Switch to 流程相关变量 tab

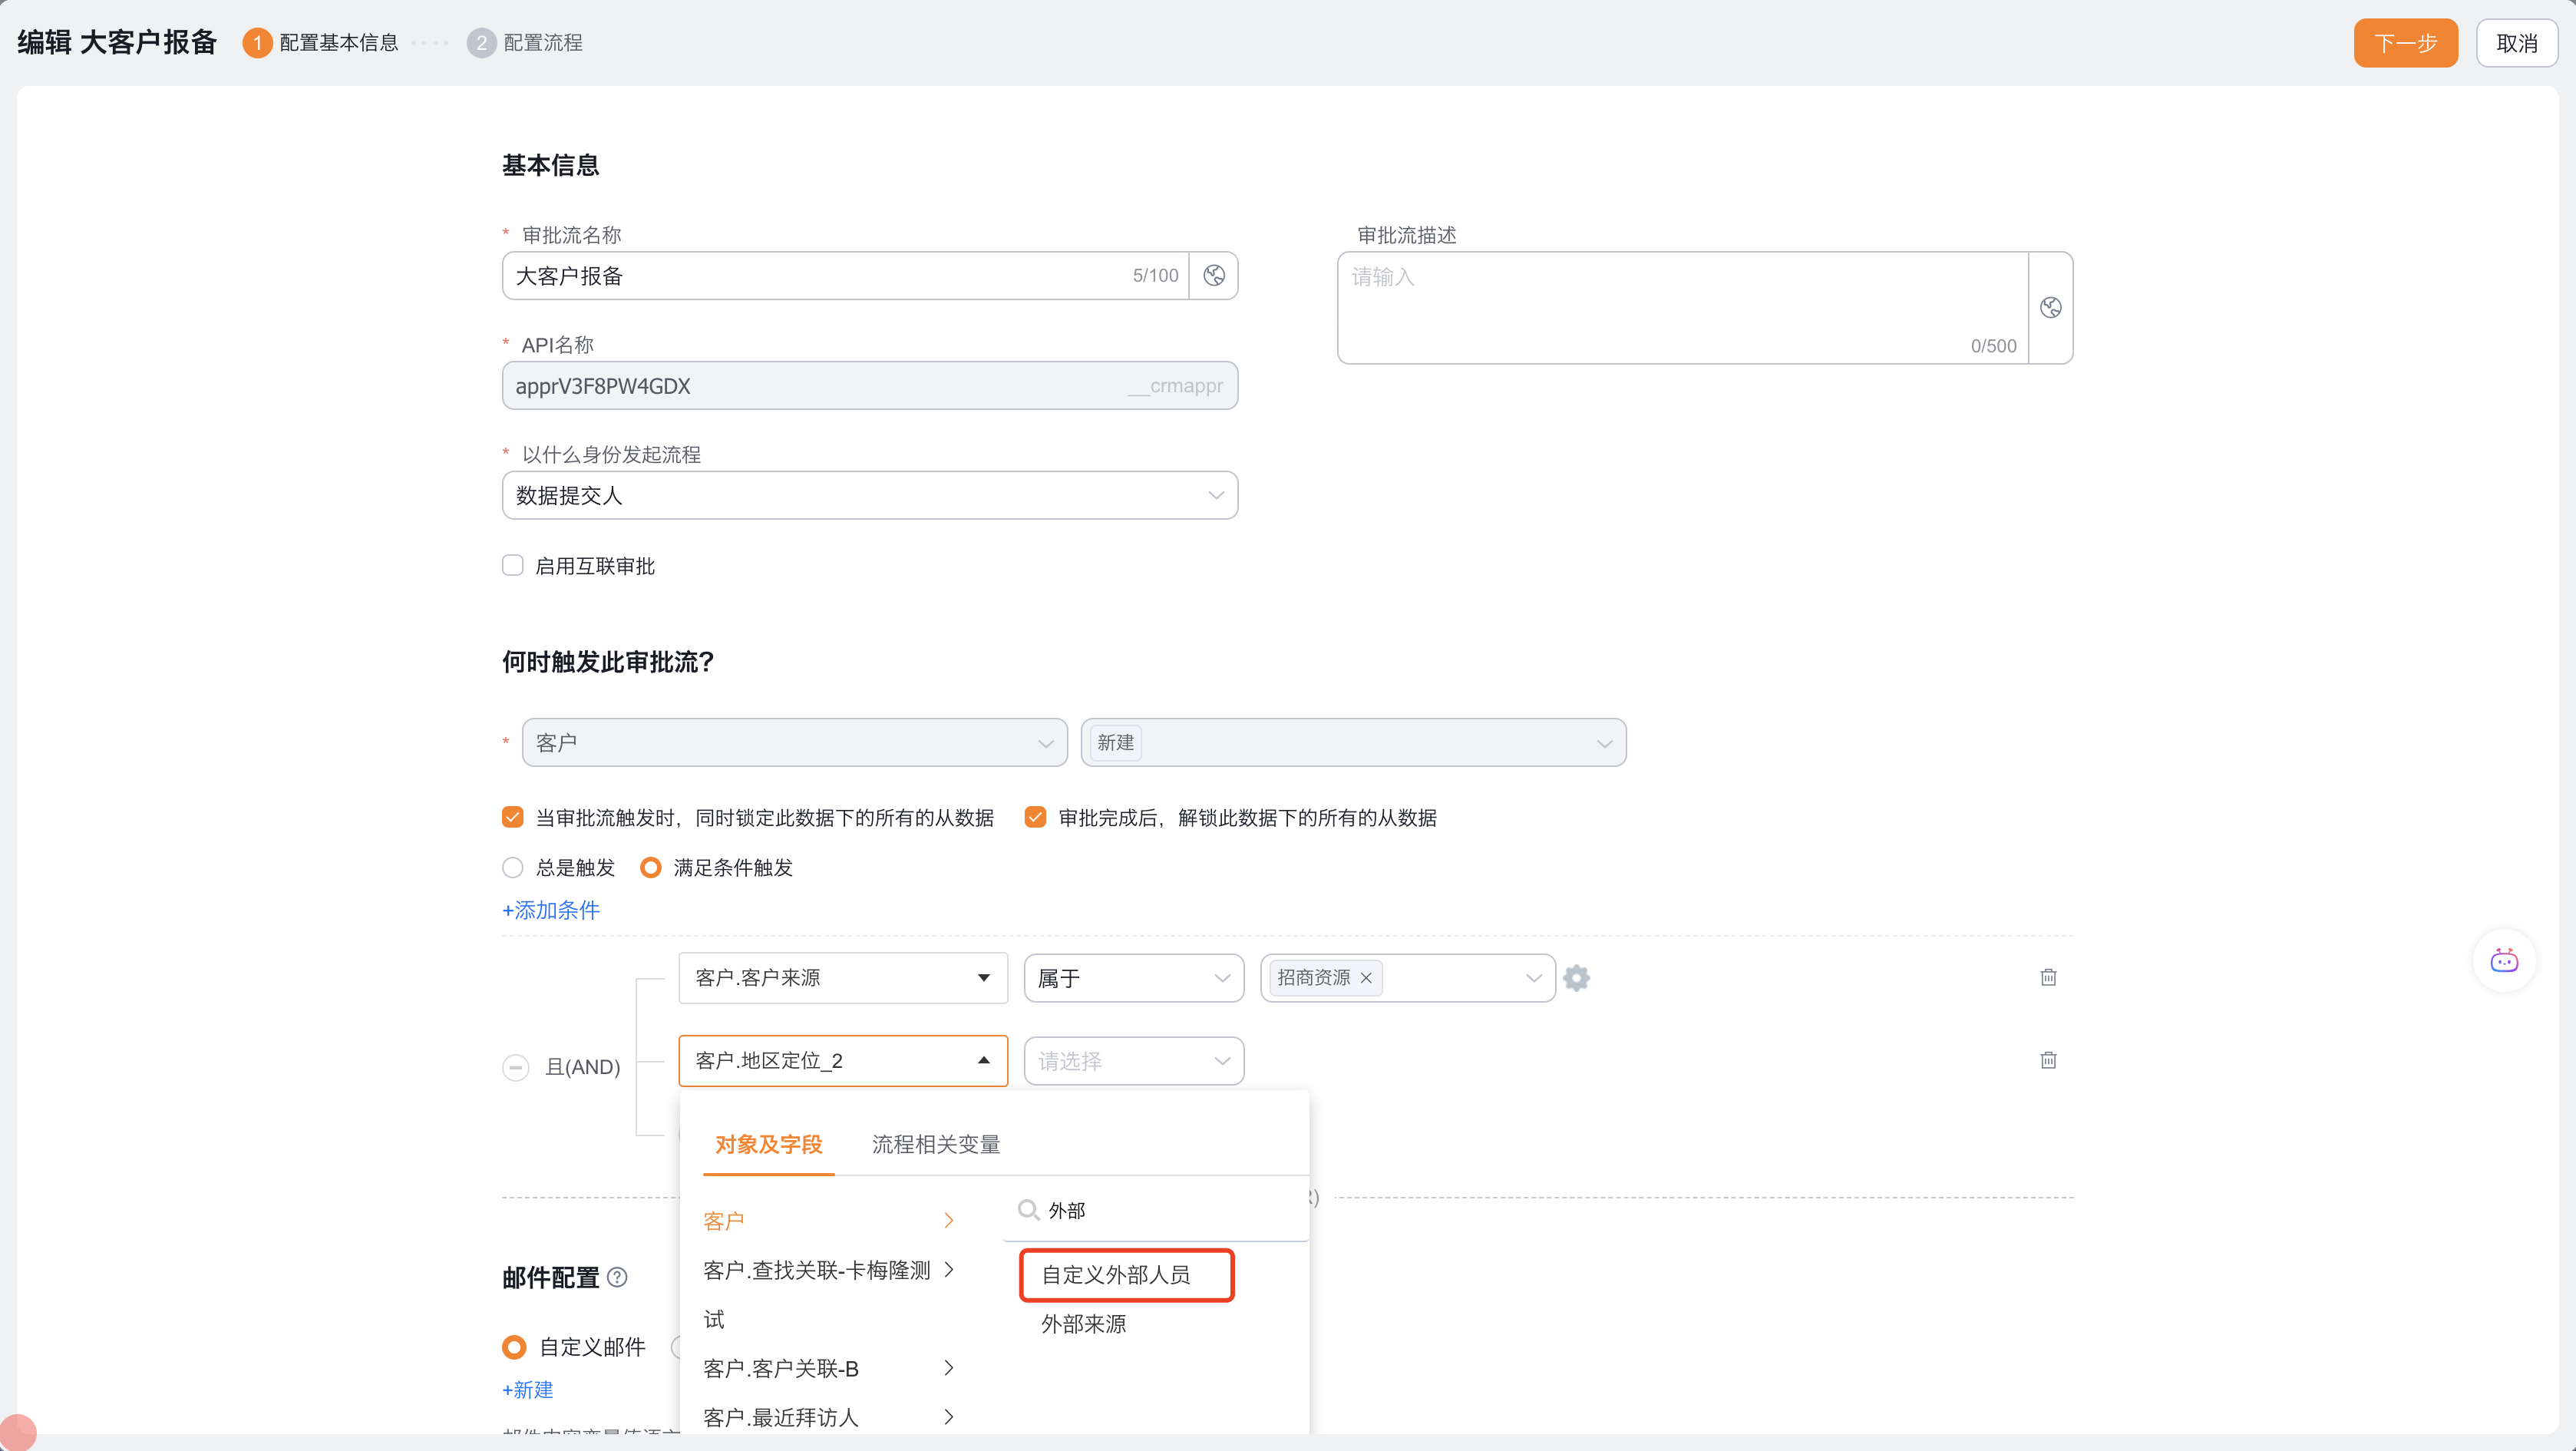pyautogui.click(x=935, y=1144)
